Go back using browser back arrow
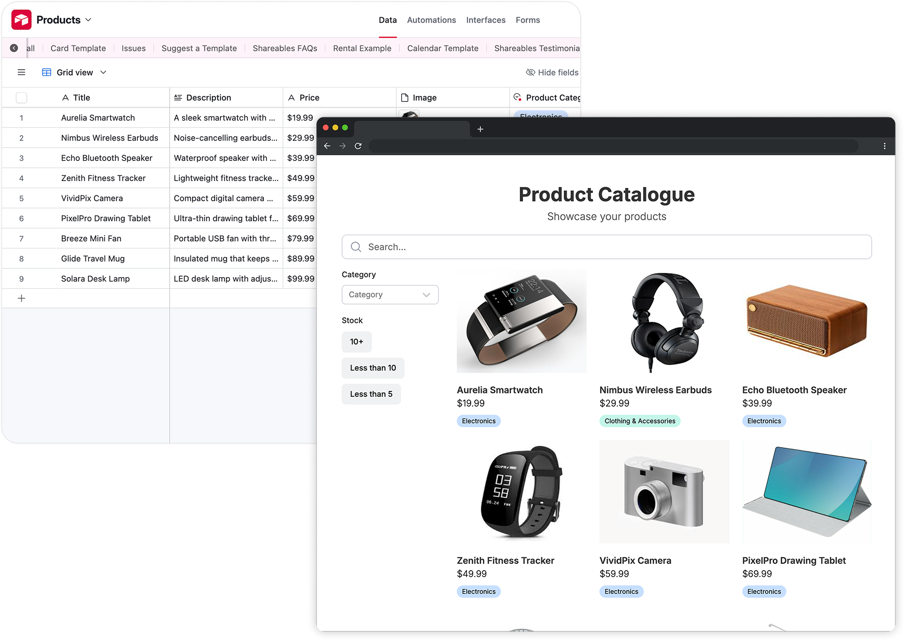 [x=327, y=146]
